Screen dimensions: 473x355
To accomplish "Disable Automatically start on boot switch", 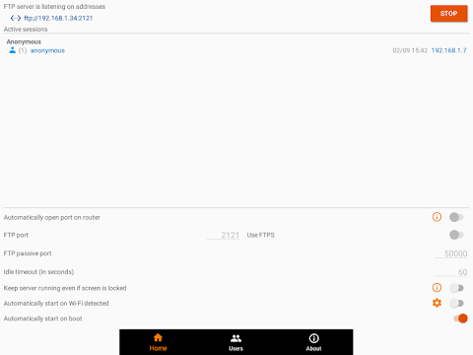I will point(460,319).
